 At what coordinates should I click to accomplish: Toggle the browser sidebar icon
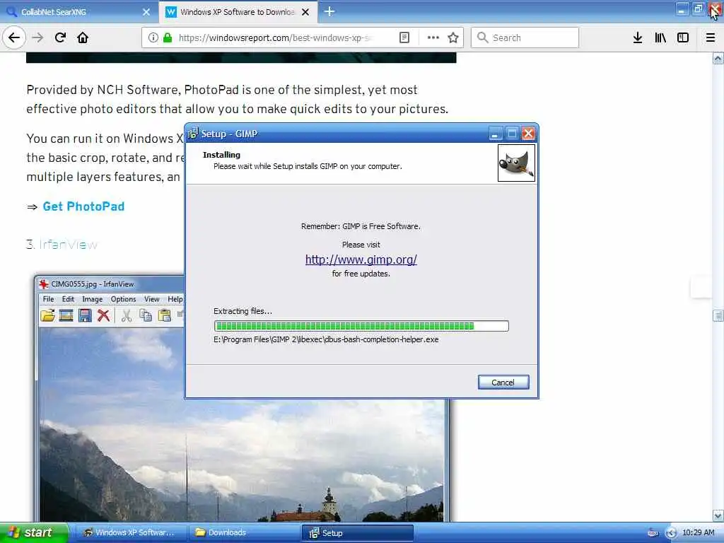683,37
